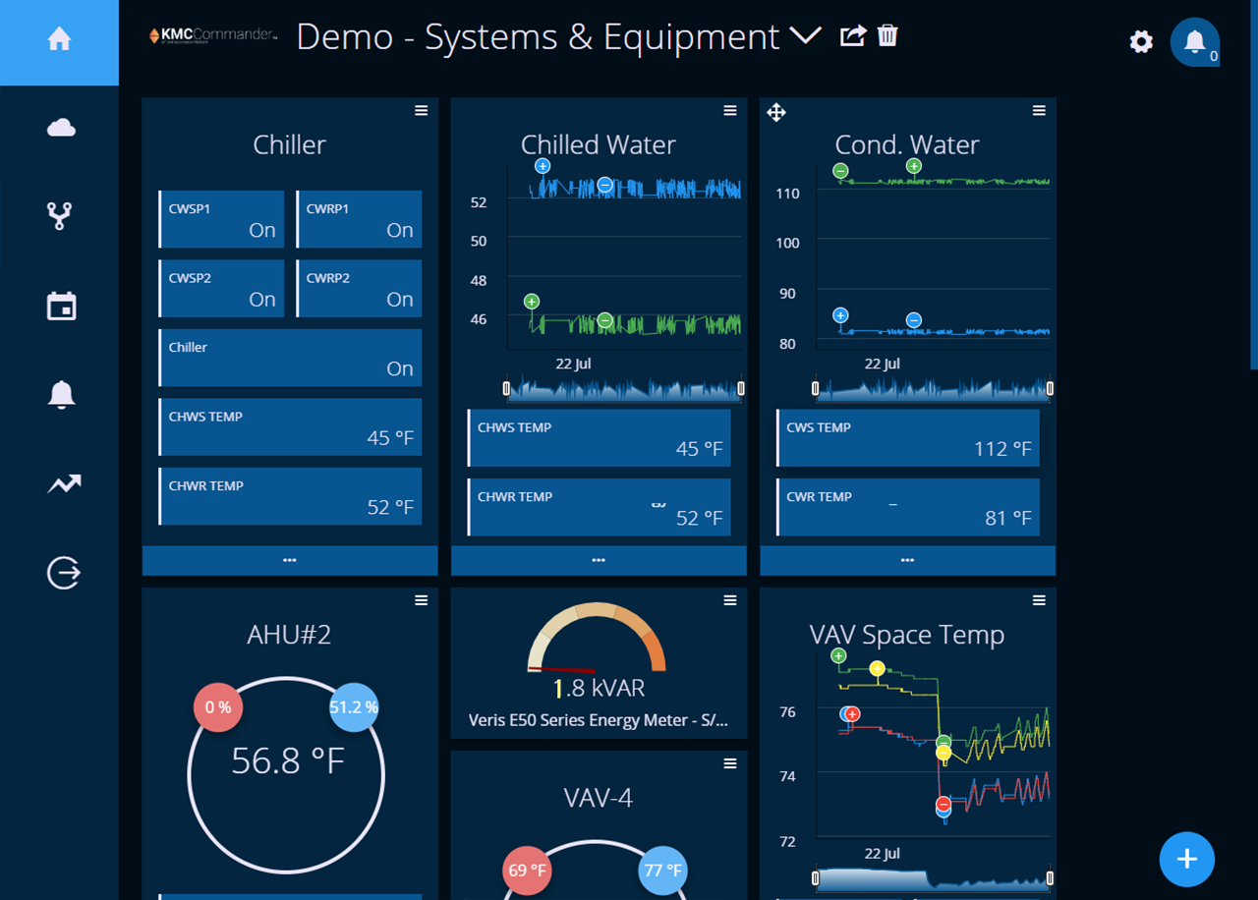1258x900 pixels.
Task: Open the AHU#2 card hamburger menu
Action: 422,600
